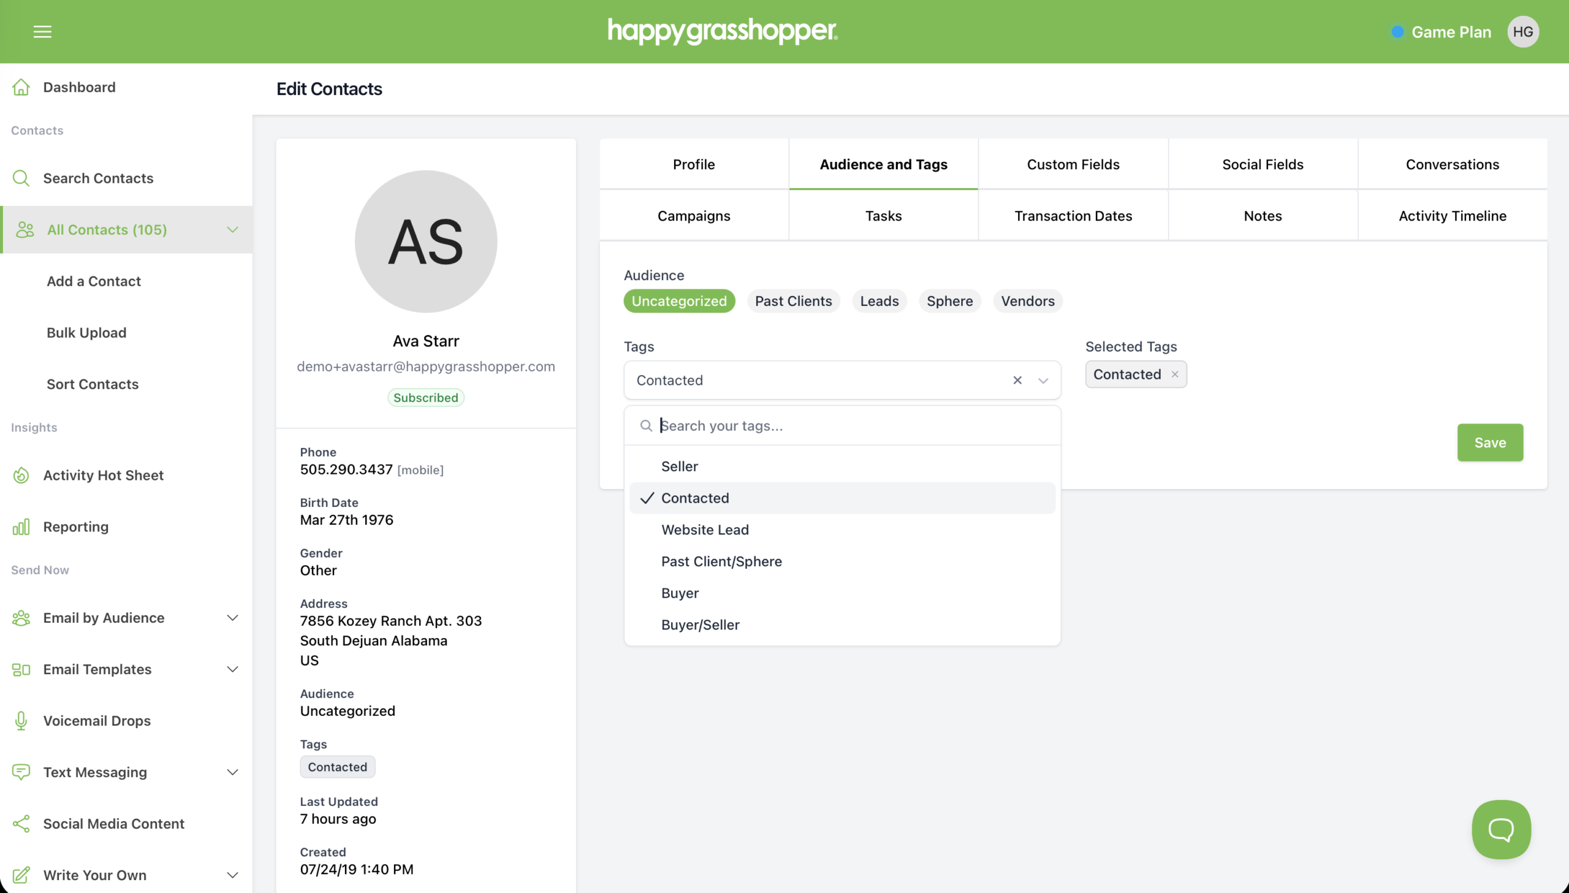Click the Dashboard home icon
This screenshot has height=893, width=1569.
click(21, 87)
